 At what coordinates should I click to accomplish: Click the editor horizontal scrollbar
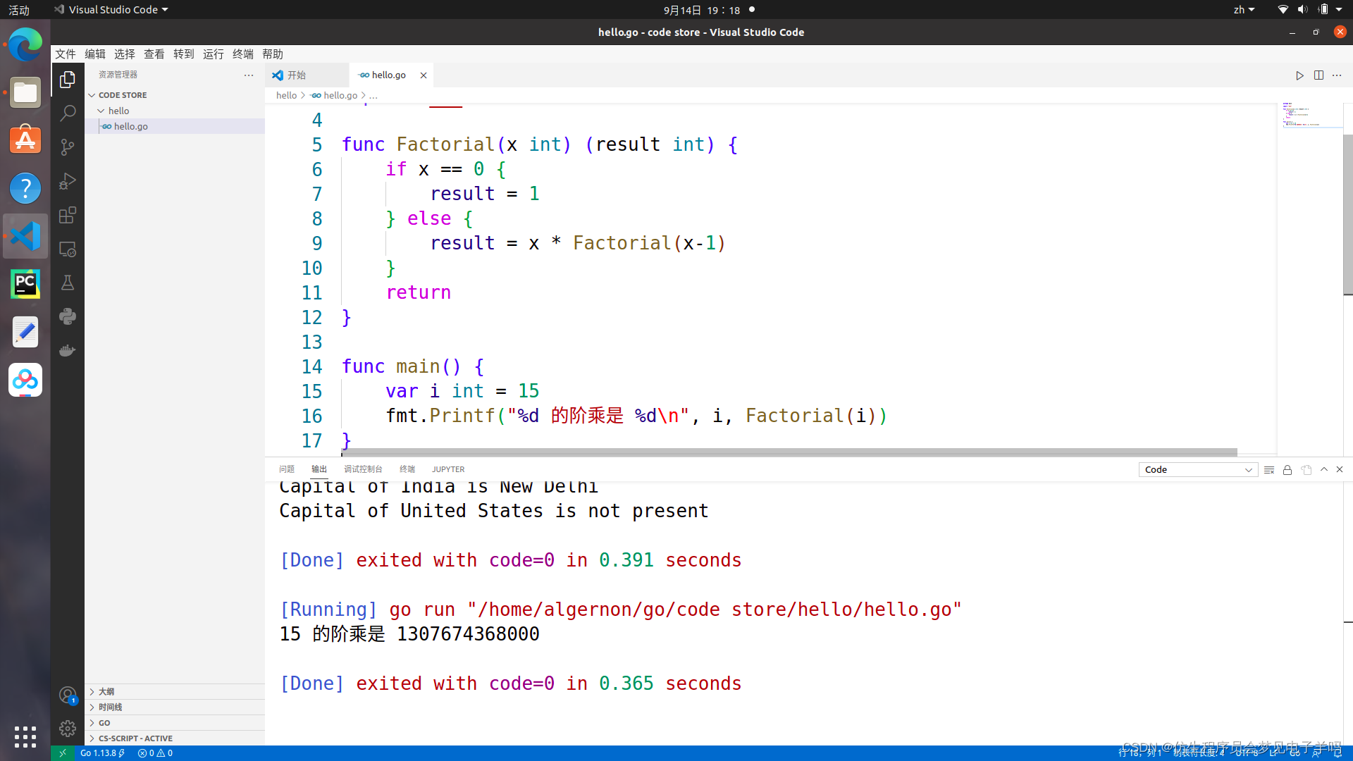(789, 452)
